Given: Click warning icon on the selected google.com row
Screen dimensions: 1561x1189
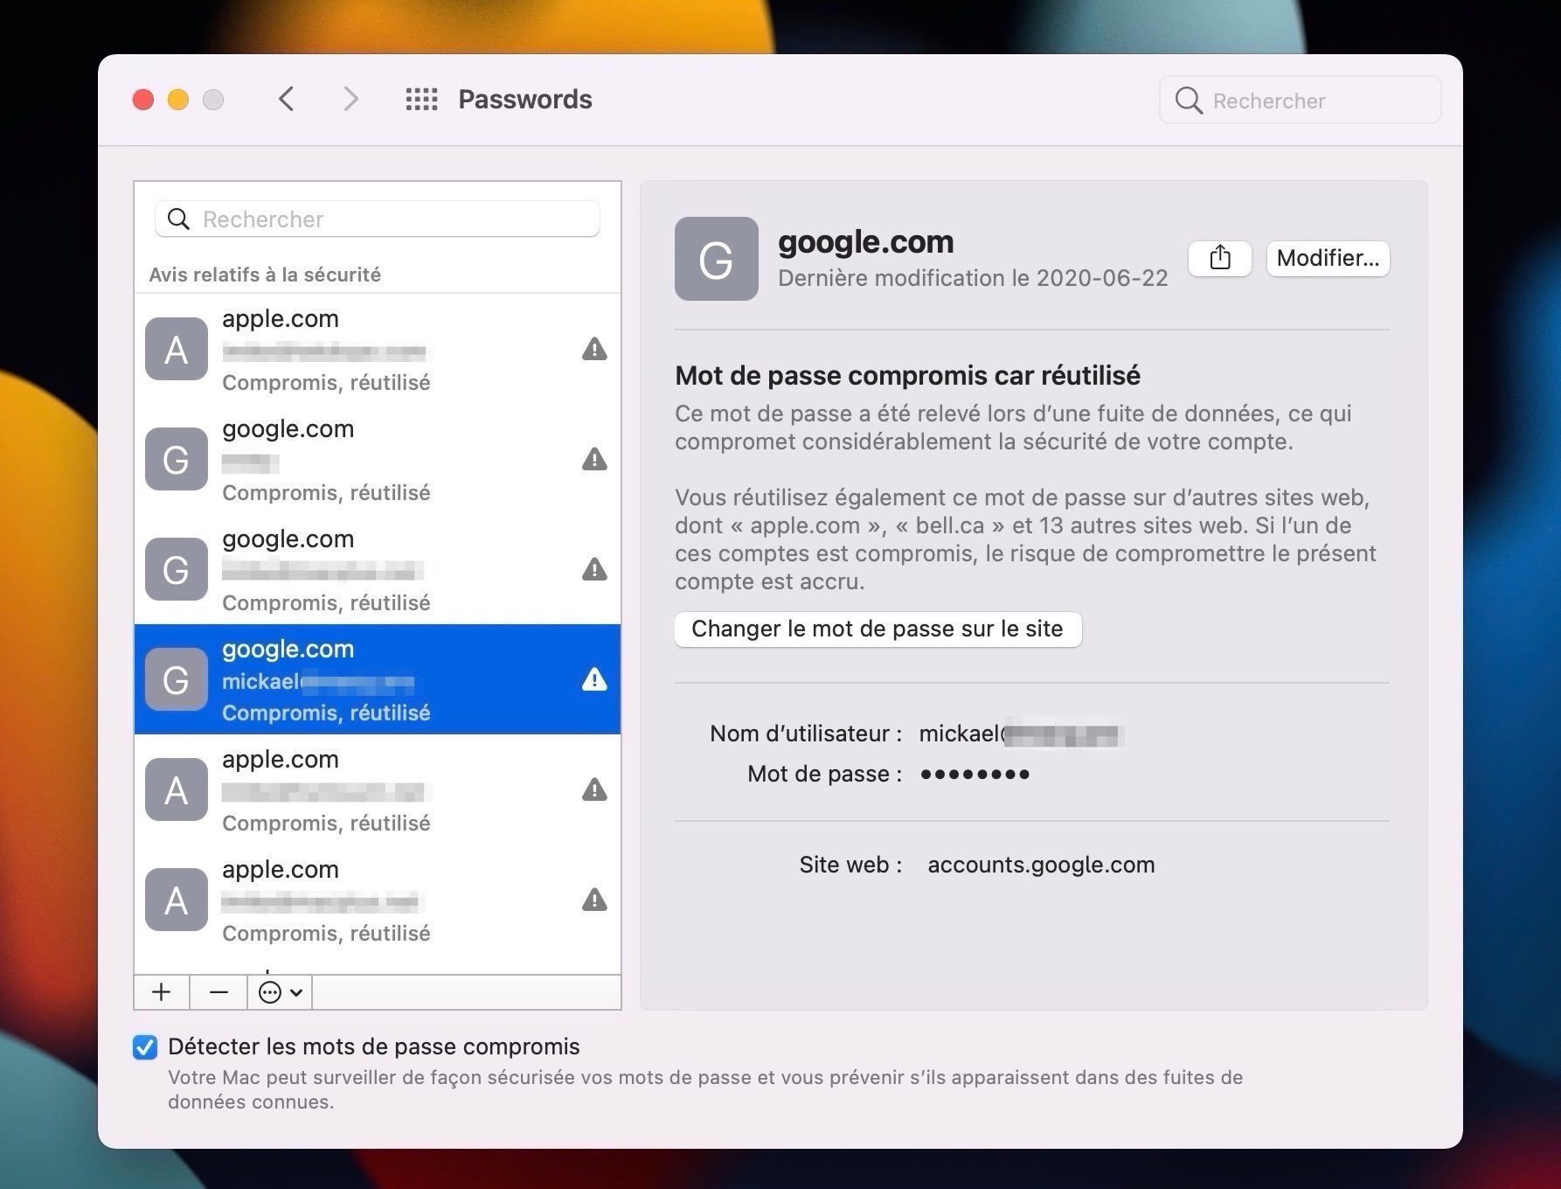Looking at the screenshot, I should coord(594,679).
